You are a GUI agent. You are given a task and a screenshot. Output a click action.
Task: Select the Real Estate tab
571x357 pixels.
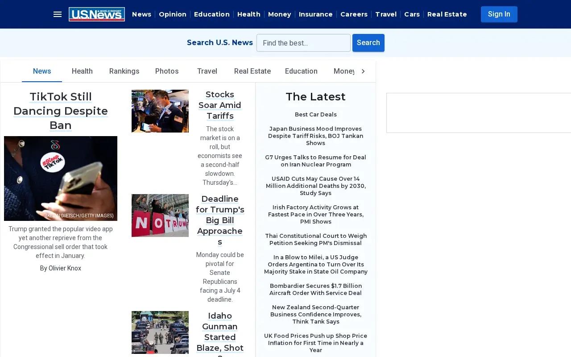tap(252, 71)
